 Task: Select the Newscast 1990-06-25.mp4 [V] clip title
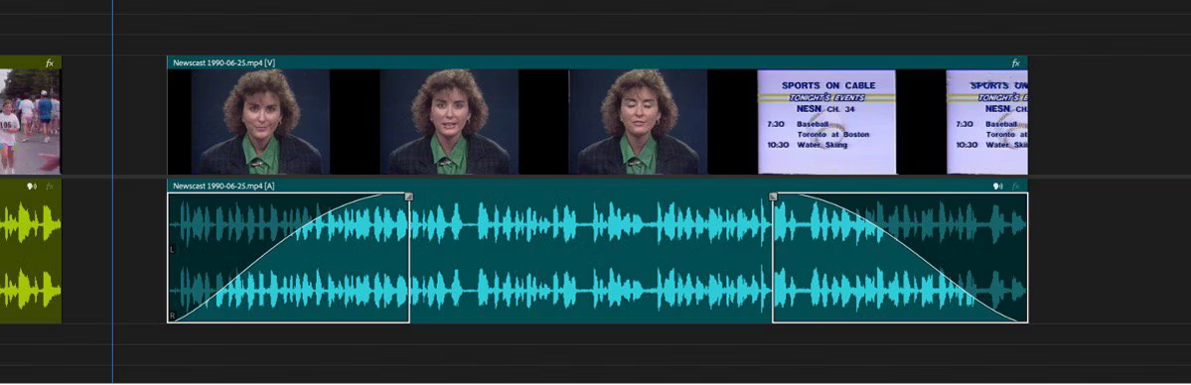click(224, 64)
